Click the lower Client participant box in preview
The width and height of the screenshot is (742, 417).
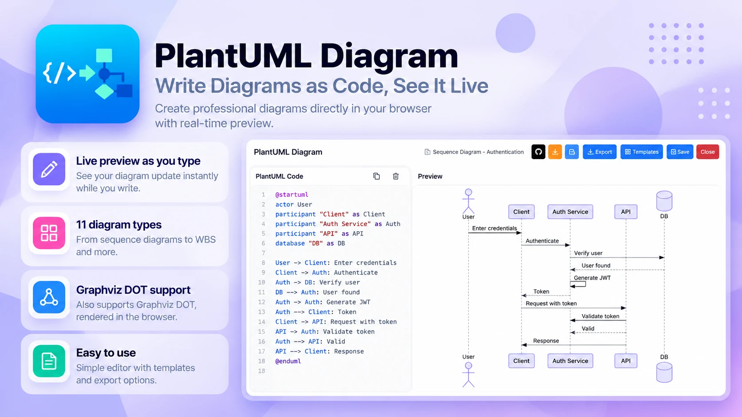[x=521, y=361]
